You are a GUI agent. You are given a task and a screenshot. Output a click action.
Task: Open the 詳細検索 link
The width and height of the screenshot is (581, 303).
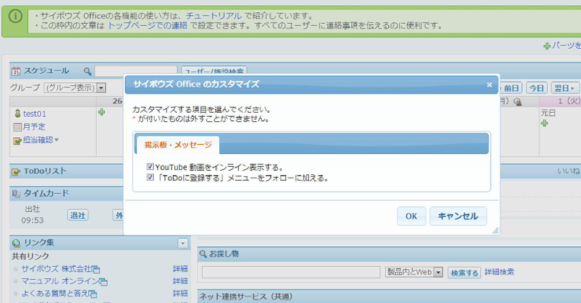[499, 272]
